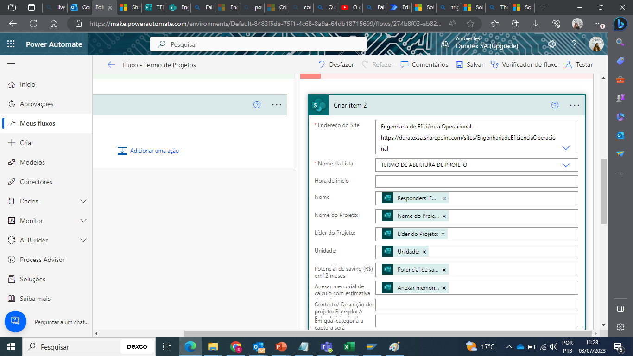Open the Microsoft 365 app launcher waffle icon
The width and height of the screenshot is (633, 356).
coord(11,44)
